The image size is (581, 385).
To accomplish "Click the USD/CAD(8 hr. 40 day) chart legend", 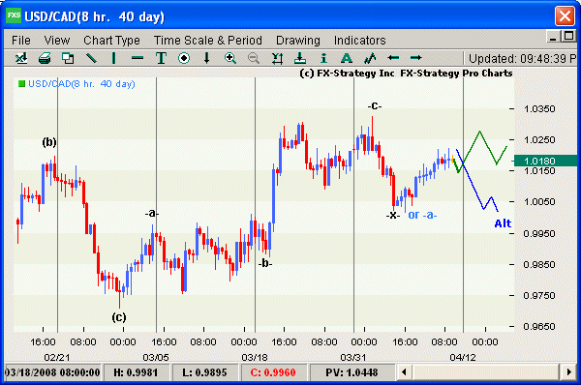I will [81, 84].
